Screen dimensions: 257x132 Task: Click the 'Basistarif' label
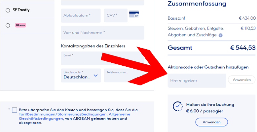176,18
